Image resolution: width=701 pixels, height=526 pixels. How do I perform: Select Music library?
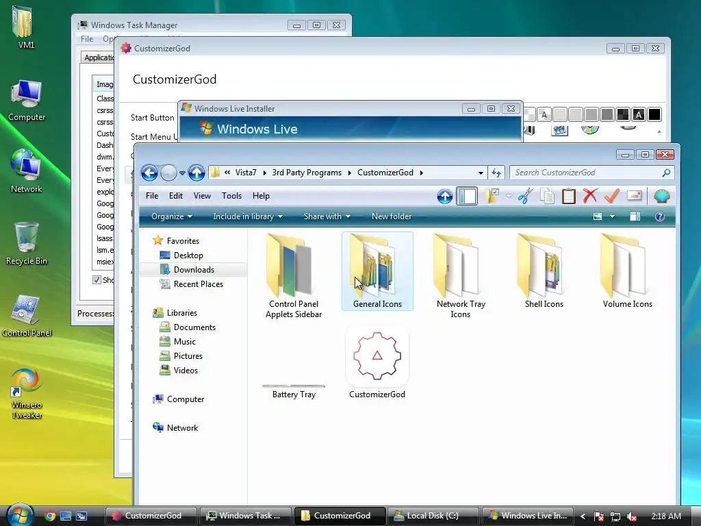pos(185,342)
